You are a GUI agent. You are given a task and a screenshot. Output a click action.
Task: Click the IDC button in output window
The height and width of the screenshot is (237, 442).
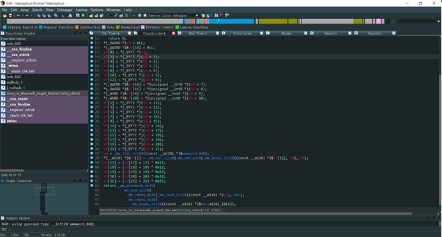[4, 229]
